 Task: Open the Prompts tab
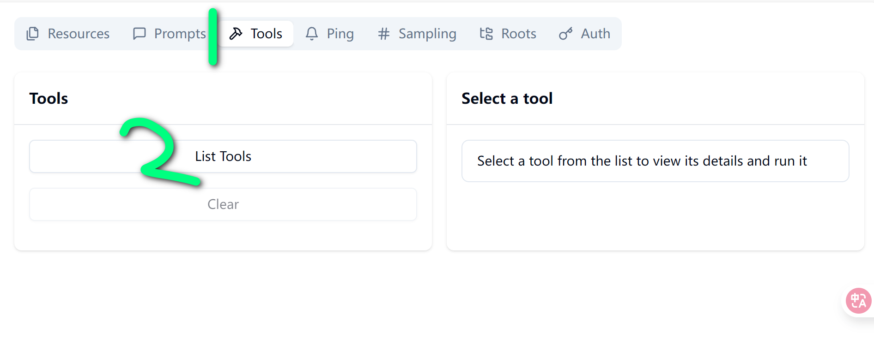[x=180, y=34]
